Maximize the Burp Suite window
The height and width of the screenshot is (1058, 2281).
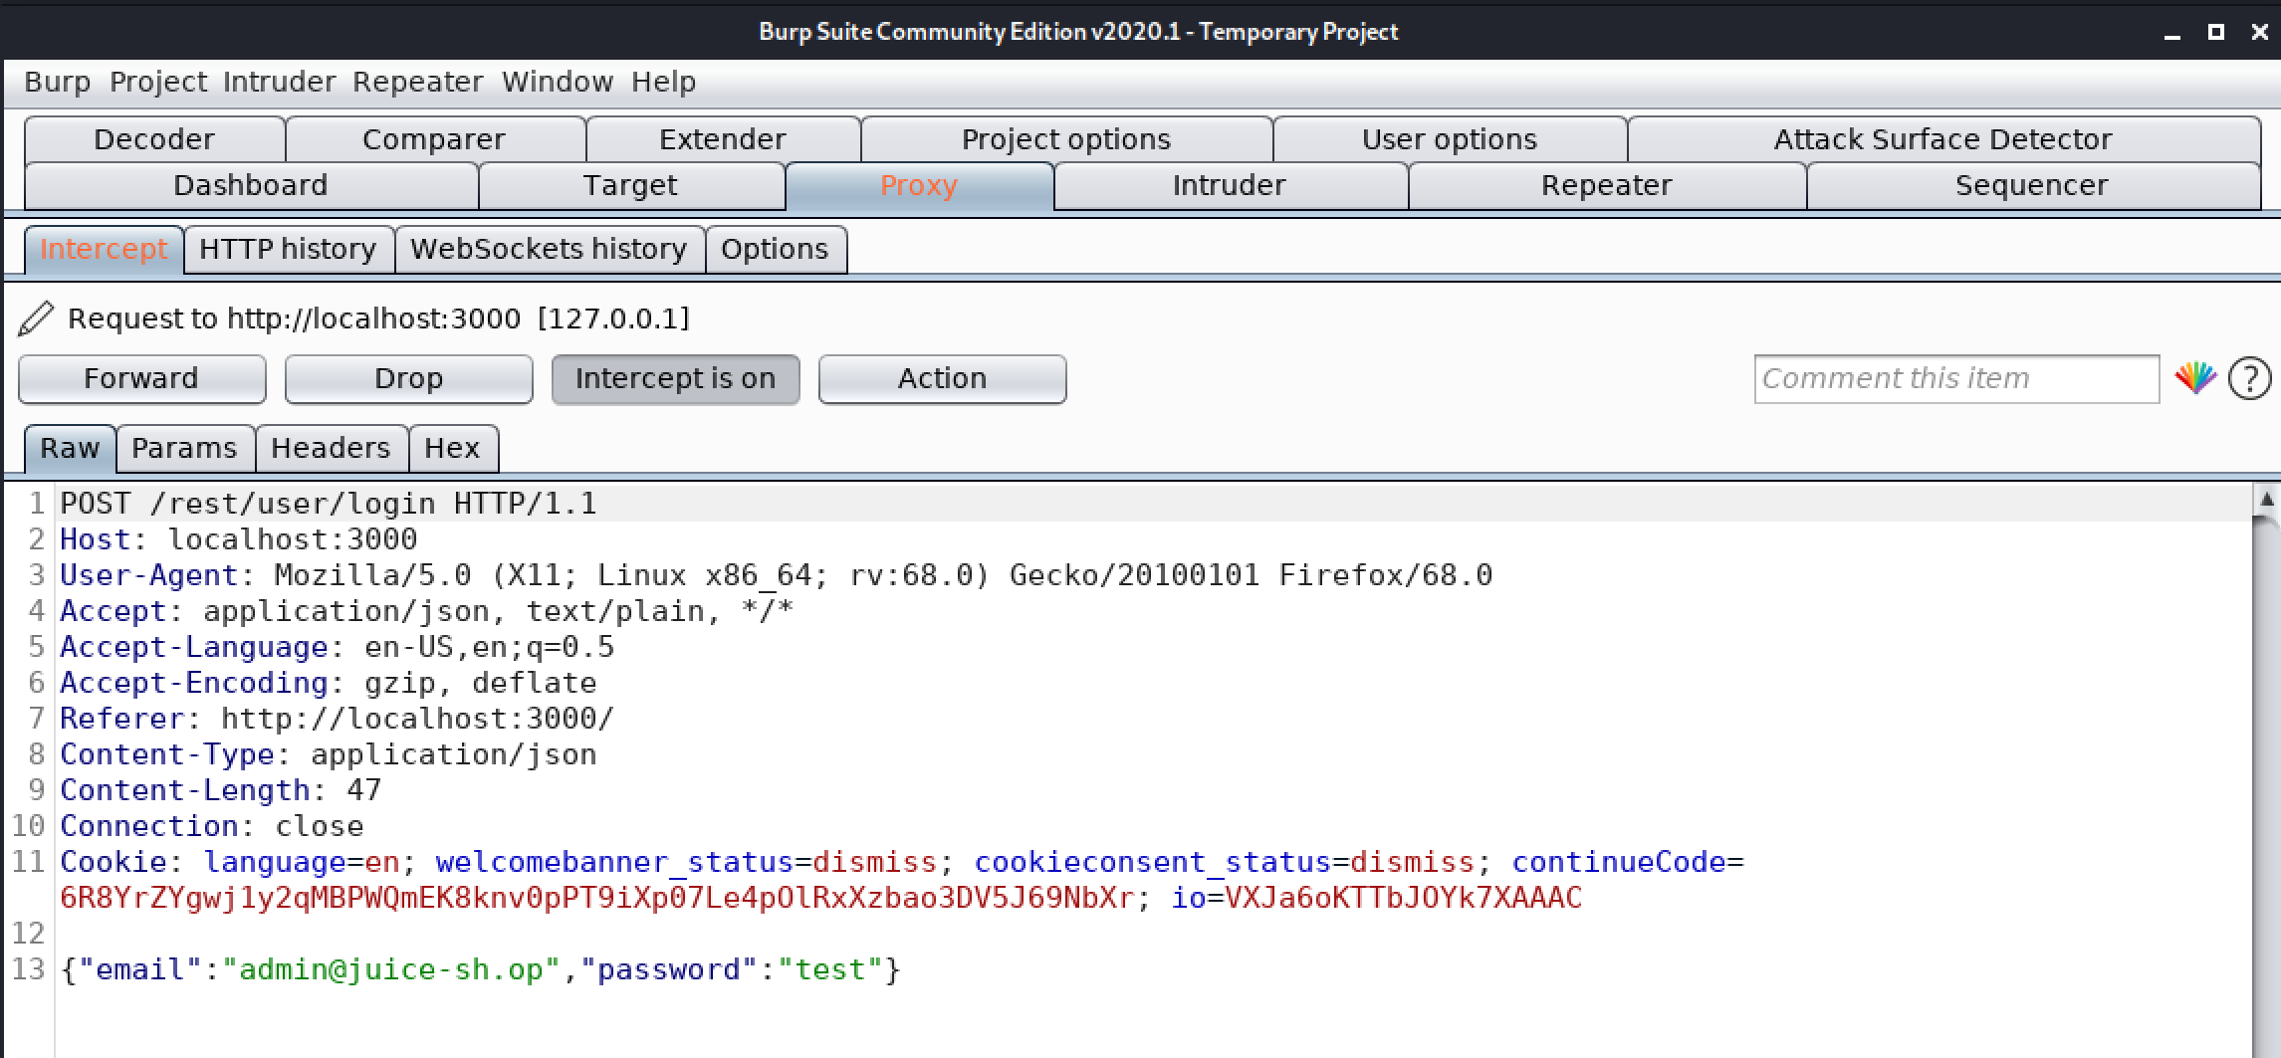[2215, 32]
